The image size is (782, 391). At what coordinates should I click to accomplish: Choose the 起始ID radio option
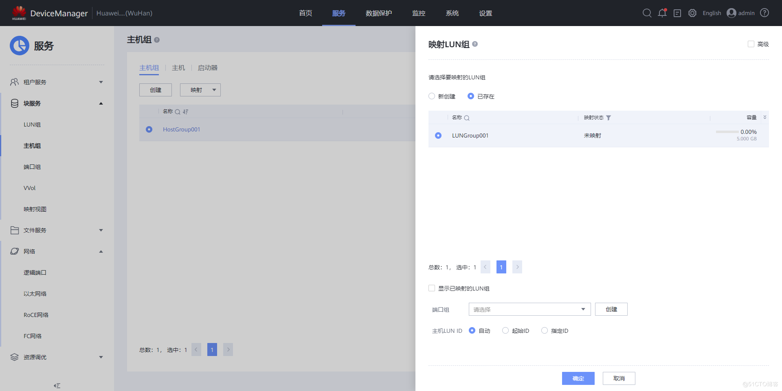pyautogui.click(x=505, y=331)
